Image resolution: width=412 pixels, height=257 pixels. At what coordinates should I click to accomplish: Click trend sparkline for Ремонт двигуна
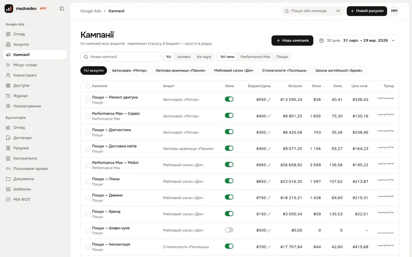coord(386,99)
